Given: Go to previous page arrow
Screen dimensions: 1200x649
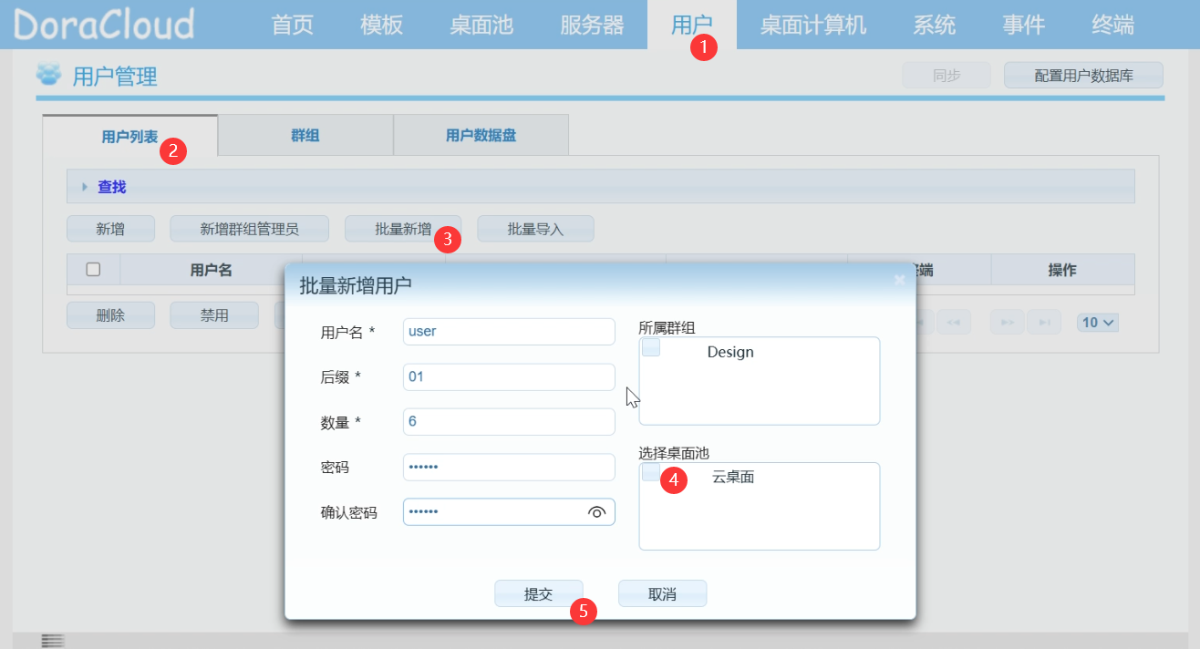Looking at the screenshot, I should coord(953,323).
